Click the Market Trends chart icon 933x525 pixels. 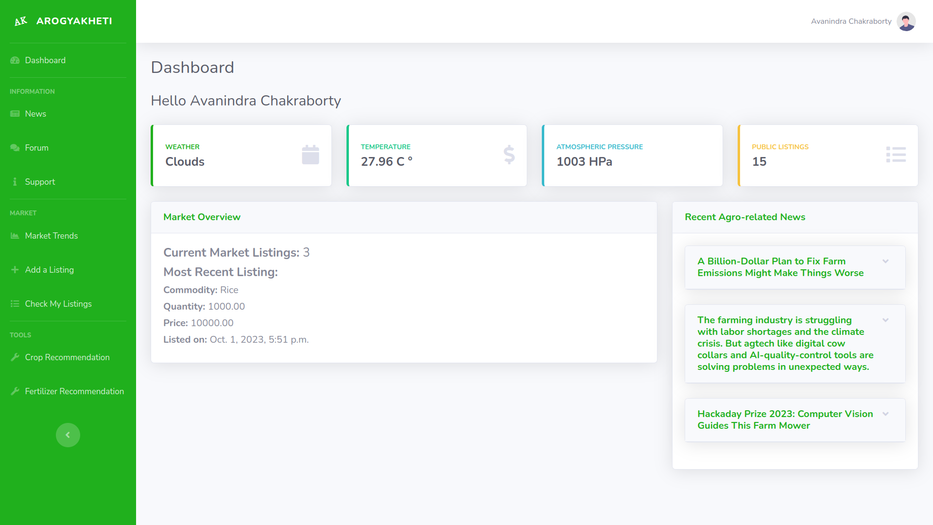(x=15, y=236)
